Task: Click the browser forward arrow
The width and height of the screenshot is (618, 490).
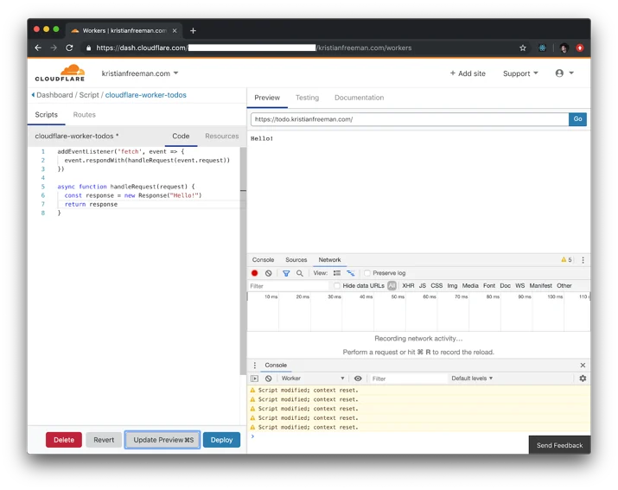Action: point(54,48)
